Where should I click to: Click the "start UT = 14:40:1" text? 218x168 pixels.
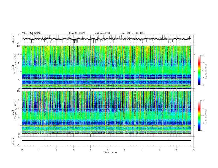pyautogui.click(x=133, y=33)
